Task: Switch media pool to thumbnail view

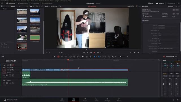Action: [x=31, y=6]
